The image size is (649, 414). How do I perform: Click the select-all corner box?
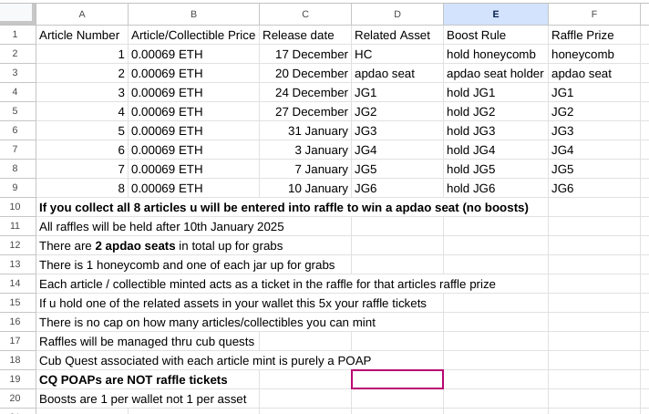[x=17, y=14]
